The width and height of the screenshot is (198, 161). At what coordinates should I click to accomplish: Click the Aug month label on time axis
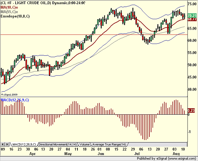tap(176, 154)
